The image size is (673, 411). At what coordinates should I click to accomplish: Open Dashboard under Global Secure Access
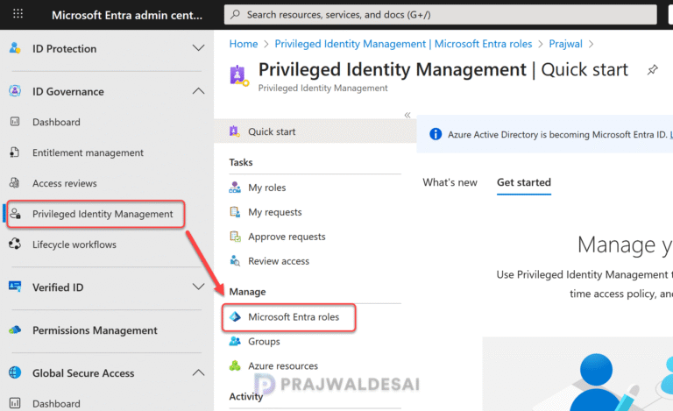tap(56, 403)
